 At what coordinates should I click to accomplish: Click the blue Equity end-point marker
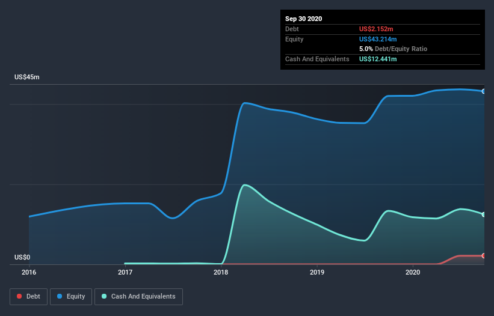(x=484, y=91)
